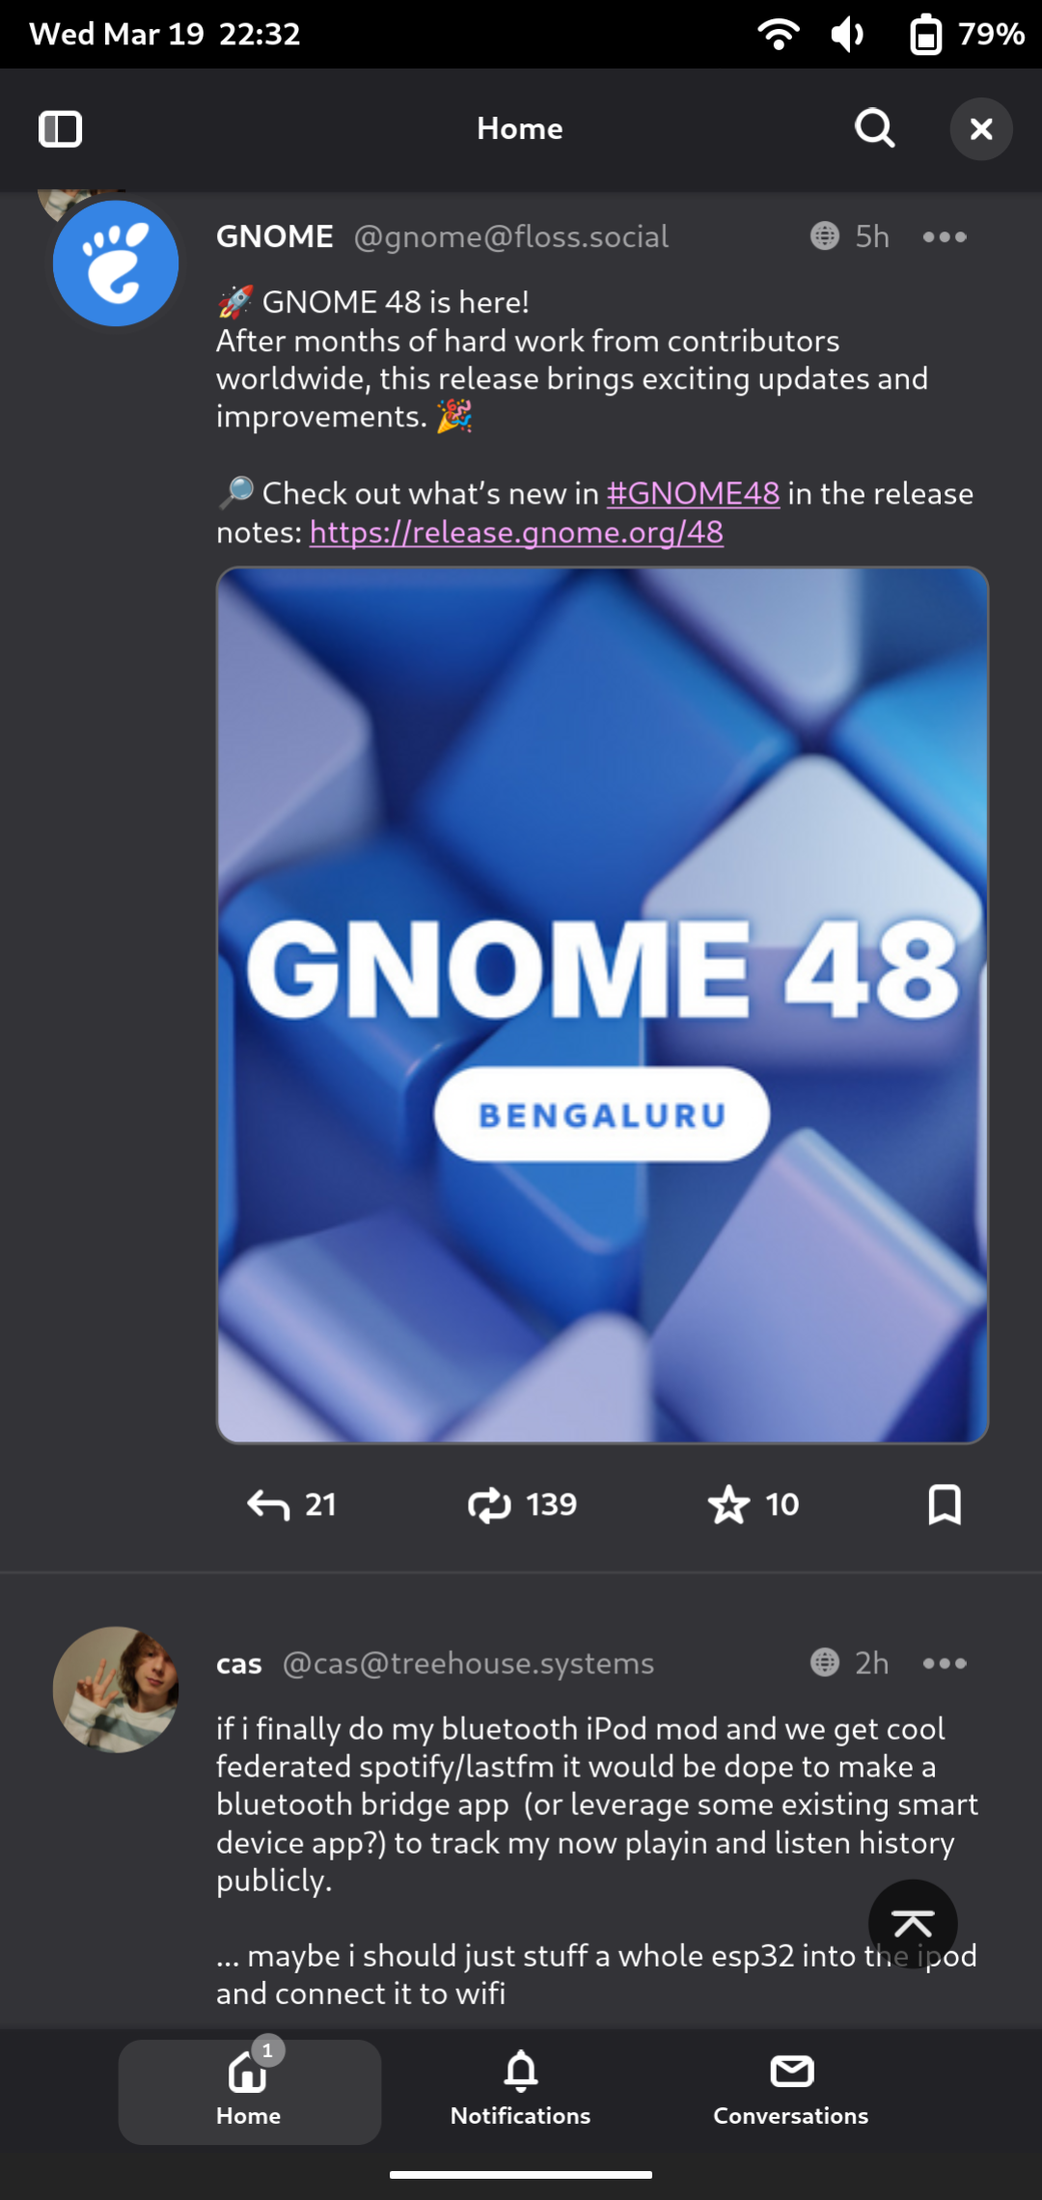View the GNOME 48 Bengaluru image

pos(602,1004)
